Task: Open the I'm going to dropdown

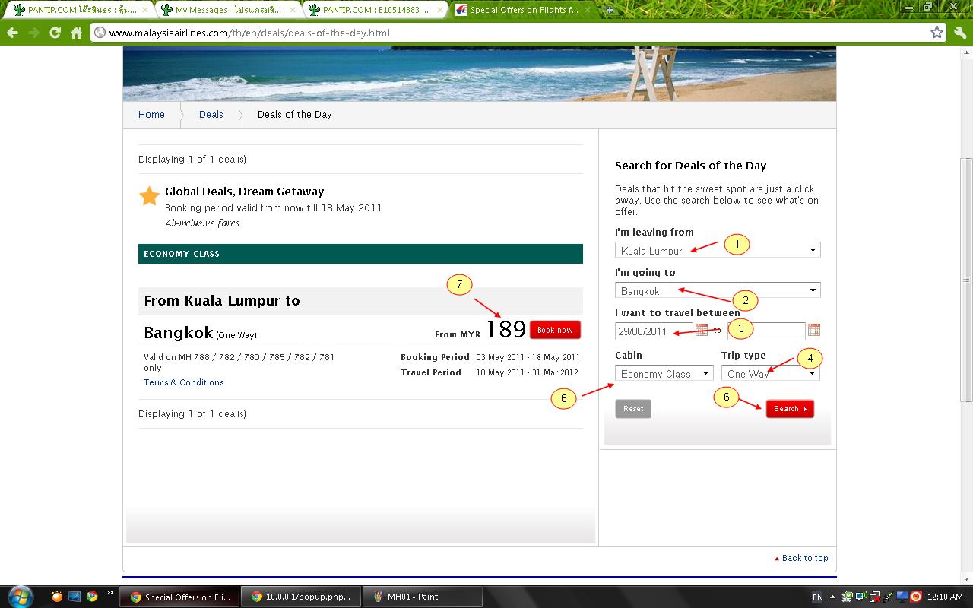Action: (718, 290)
